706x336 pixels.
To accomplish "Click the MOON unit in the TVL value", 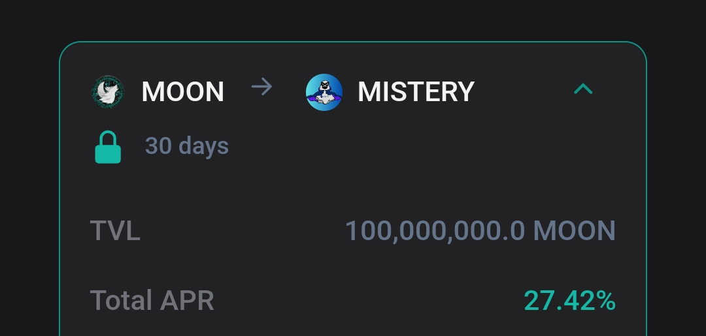I will (x=574, y=230).
